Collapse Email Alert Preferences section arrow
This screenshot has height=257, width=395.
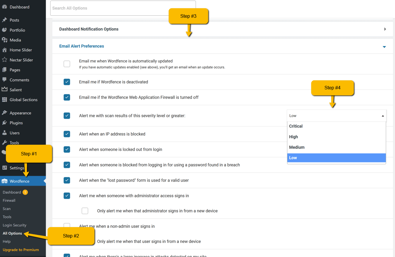pyautogui.click(x=384, y=47)
